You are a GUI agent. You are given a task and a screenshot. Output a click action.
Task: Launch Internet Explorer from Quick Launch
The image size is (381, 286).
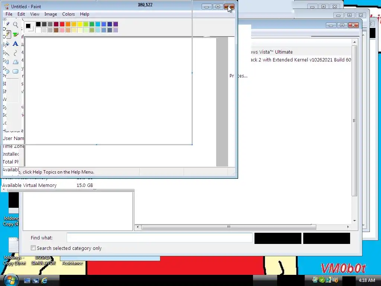coord(44,280)
